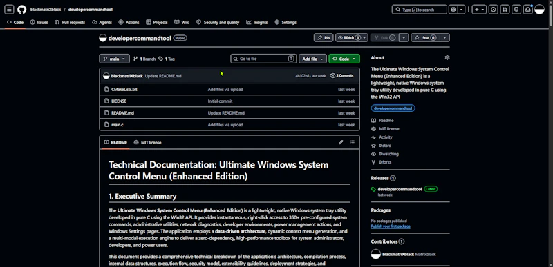Open the Update README.md latest commit message
Screen dimensions: 553x267
click(x=163, y=76)
